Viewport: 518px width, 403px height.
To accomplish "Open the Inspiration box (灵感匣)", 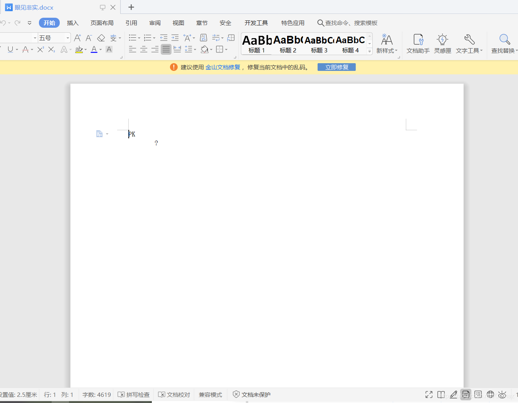I will (442, 43).
